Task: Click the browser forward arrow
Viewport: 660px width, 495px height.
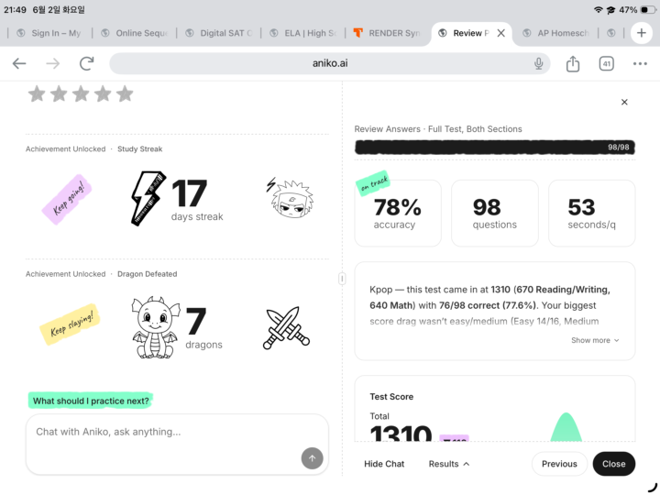Action: tap(53, 63)
